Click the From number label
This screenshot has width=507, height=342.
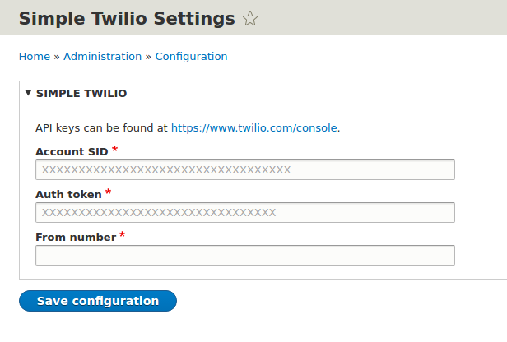(76, 237)
